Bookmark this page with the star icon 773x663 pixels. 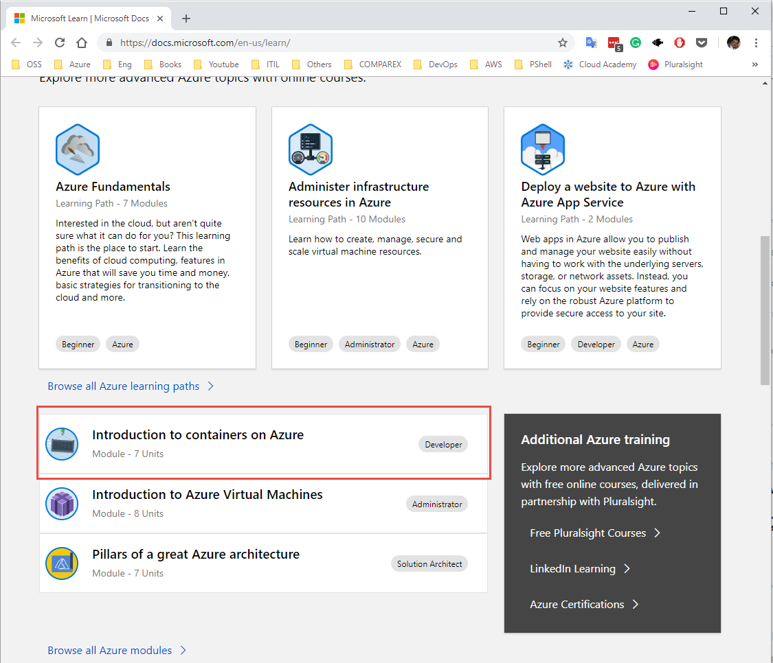click(563, 43)
